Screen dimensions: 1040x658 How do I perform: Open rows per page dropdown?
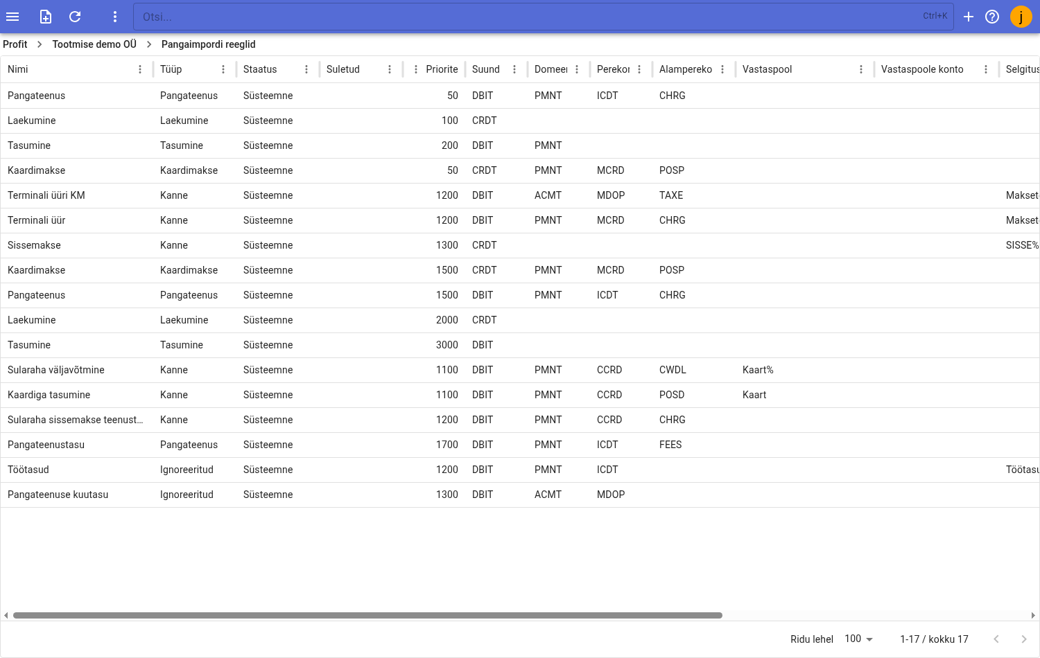pos(859,639)
